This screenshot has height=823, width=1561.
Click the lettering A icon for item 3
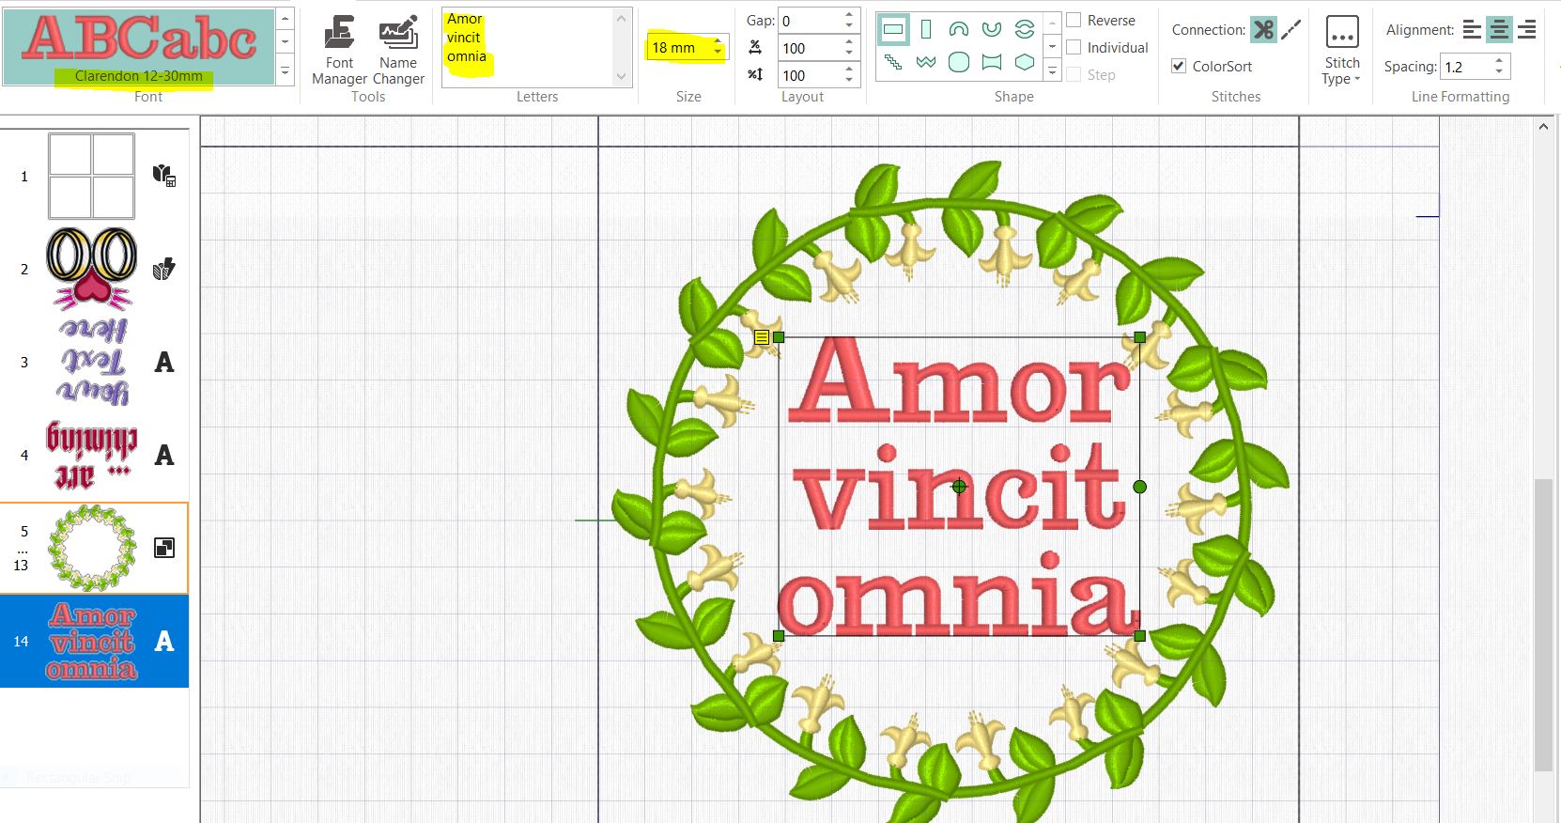point(164,362)
